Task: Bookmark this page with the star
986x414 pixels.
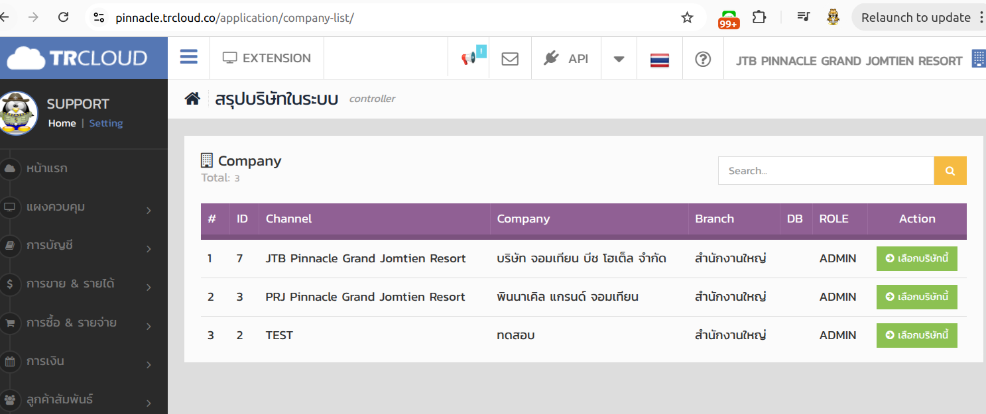Action: pos(688,17)
